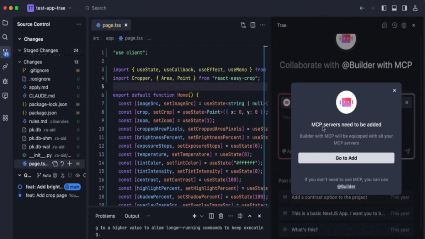Open rules.md in changes list
425x239 pixels.
(49, 122)
